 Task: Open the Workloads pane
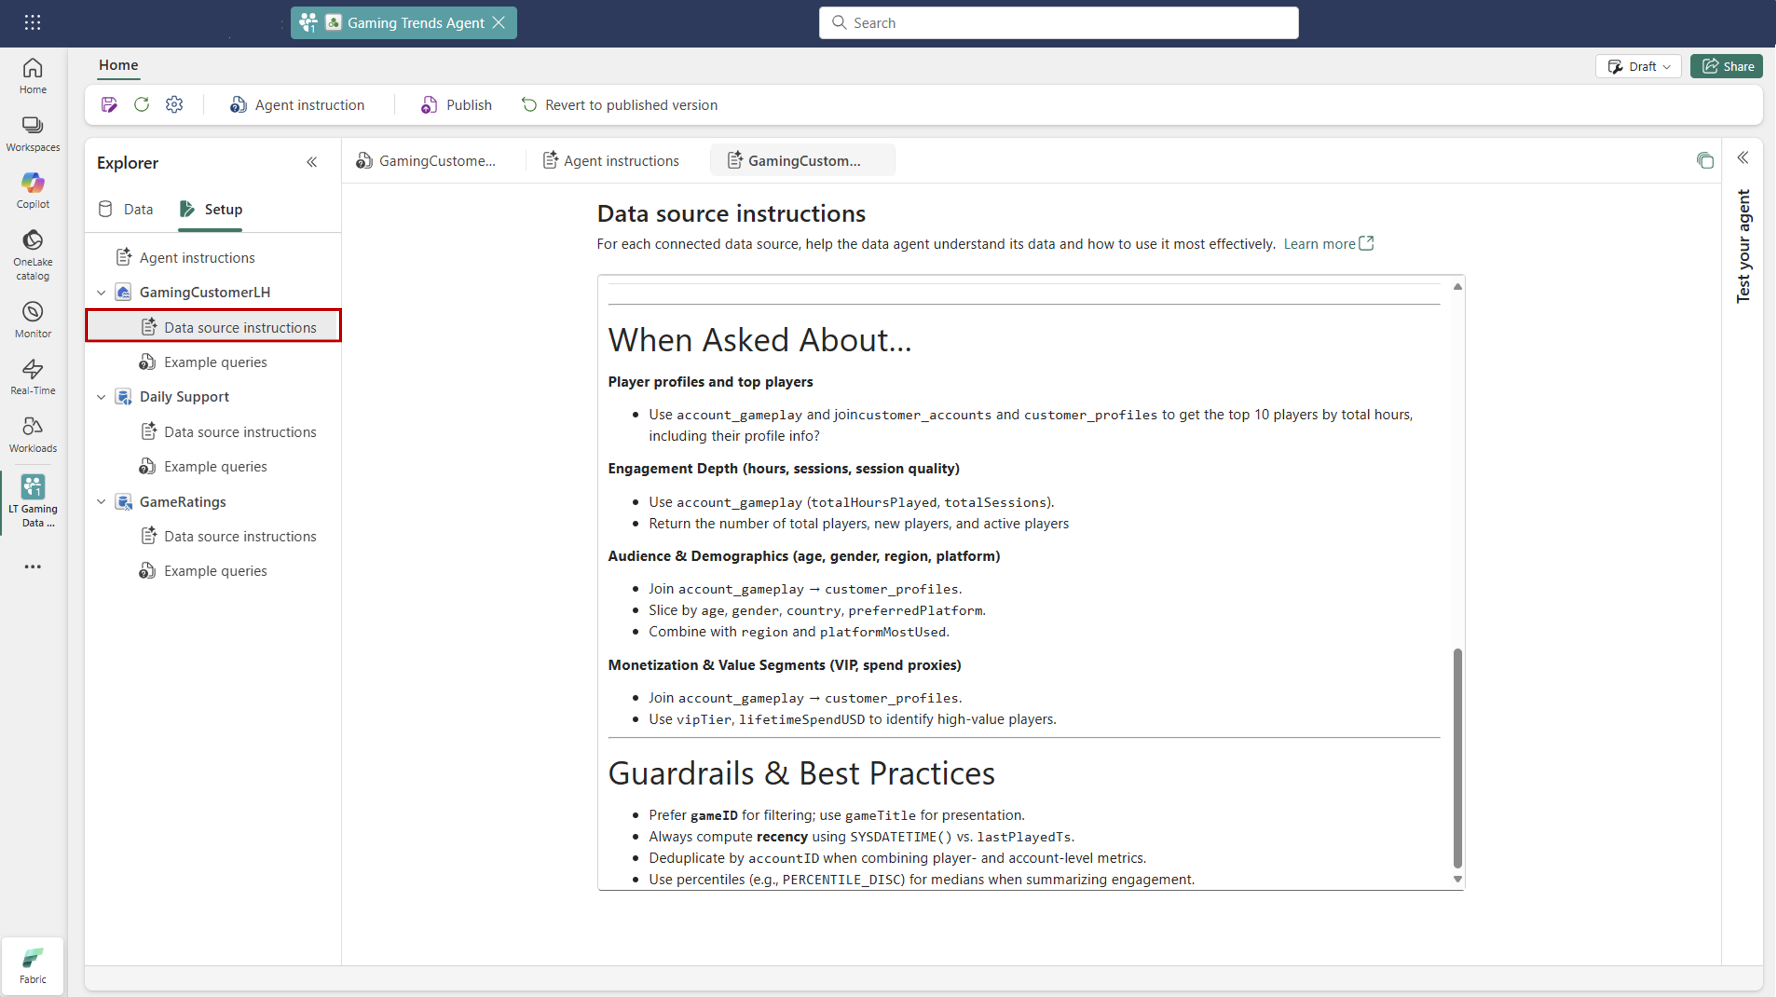[x=32, y=433]
